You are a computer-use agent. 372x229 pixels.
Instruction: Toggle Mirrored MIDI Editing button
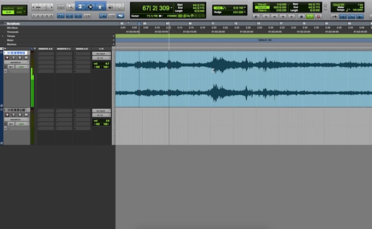112,16
